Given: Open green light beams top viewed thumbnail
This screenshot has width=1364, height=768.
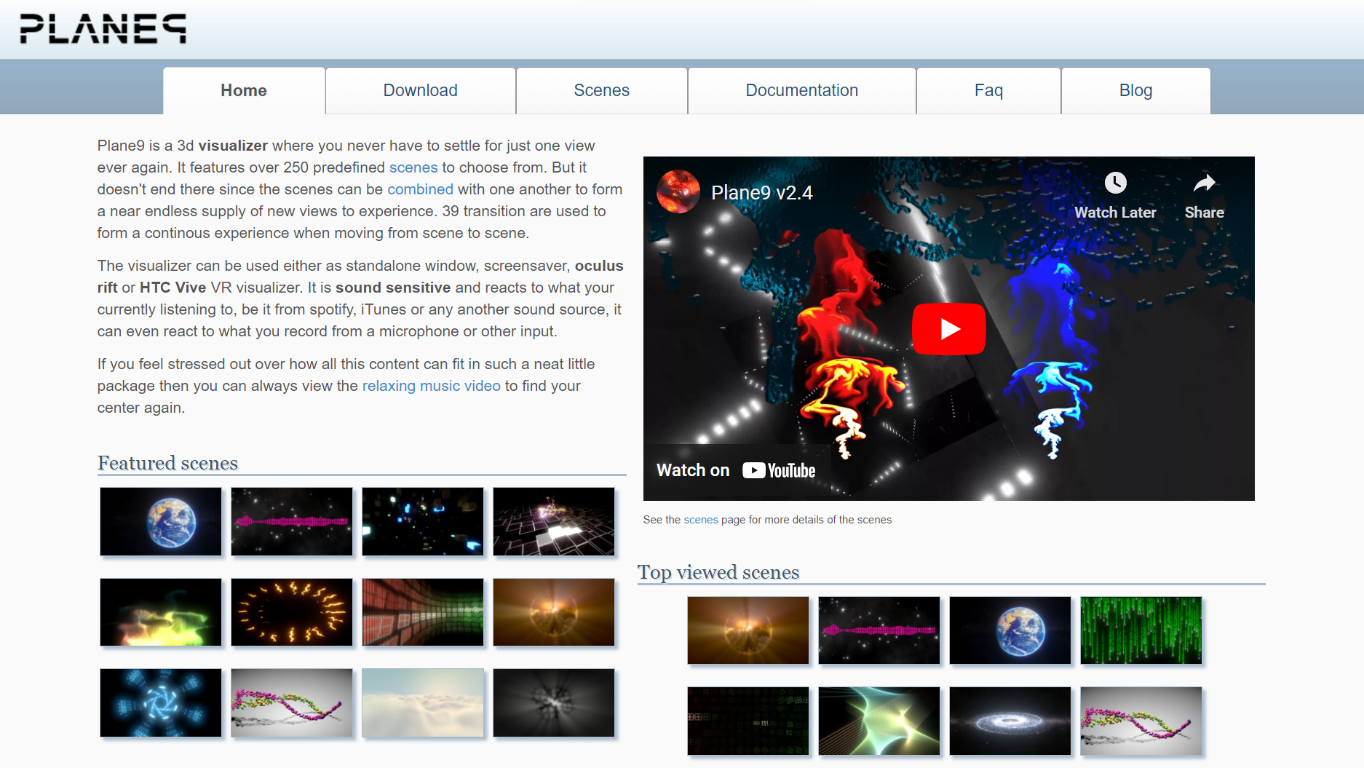Looking at the screenshot, I should 879,721.
